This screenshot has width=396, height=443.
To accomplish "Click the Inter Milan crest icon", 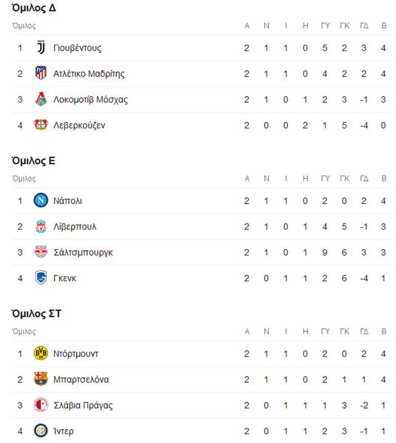I will (x=41, y=431).
